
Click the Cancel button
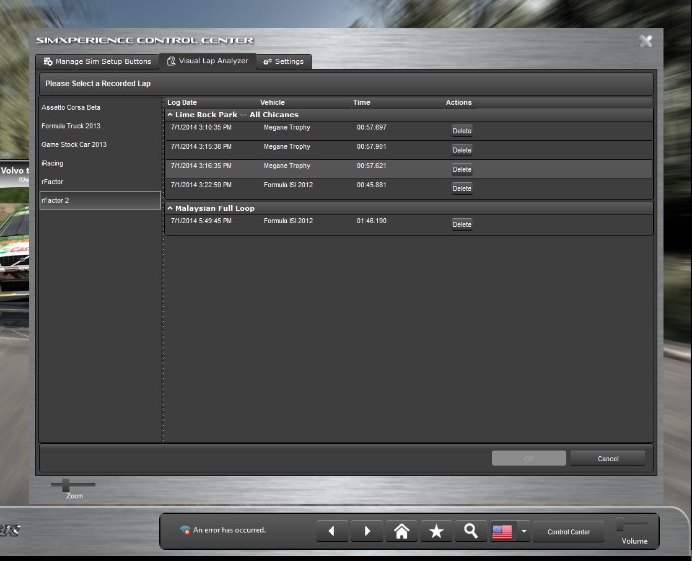pyautogui.click(x=608, y=459)
